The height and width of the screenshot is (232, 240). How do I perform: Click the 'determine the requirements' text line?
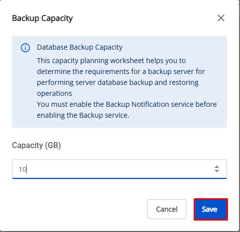(120, 72)
